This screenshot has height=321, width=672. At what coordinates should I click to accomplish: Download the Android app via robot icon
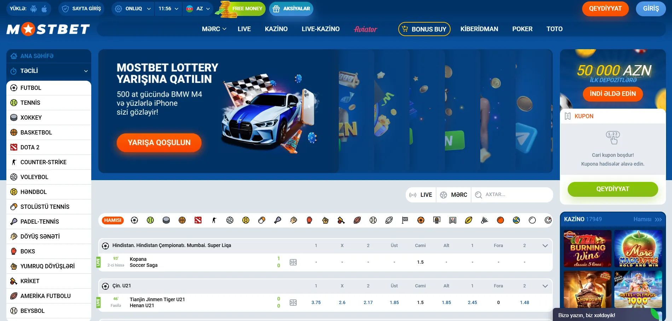pyautogui.click(x=34, y=8)
